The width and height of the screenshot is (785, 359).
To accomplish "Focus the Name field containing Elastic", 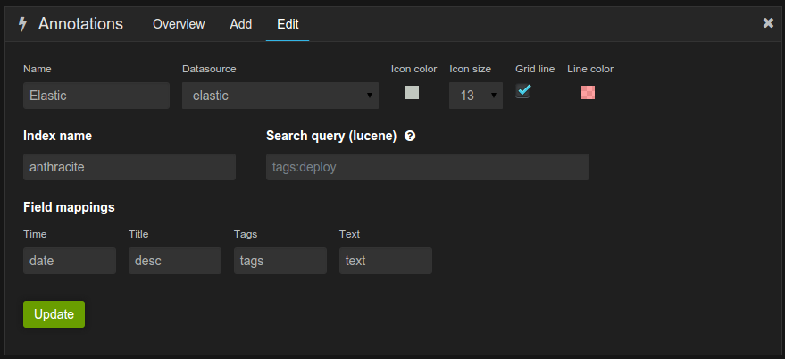I will [x=96, y=96].
